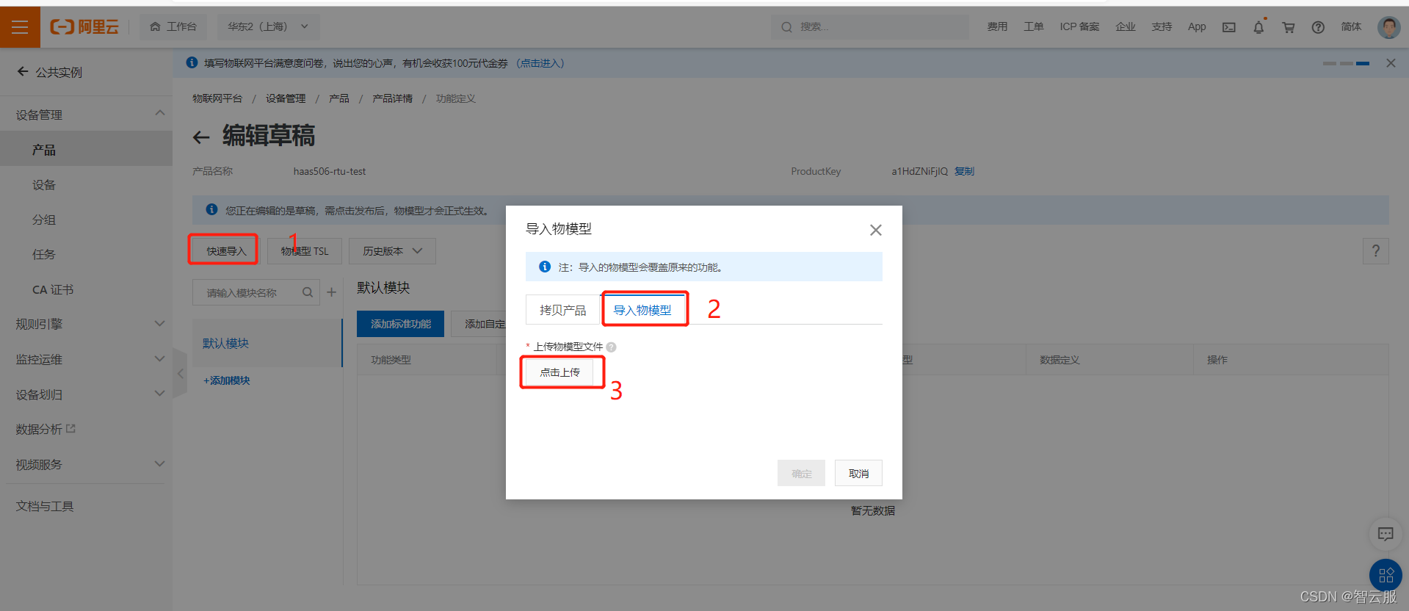Open the blue floating shortcuts grid button
Image resolution: width=1409 pixels, height=611 pixels.
1386,575
